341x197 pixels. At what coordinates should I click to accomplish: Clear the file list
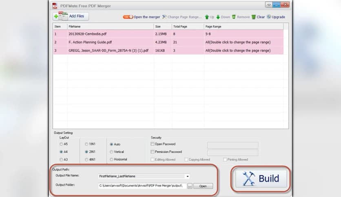click(x=258, y=17)
